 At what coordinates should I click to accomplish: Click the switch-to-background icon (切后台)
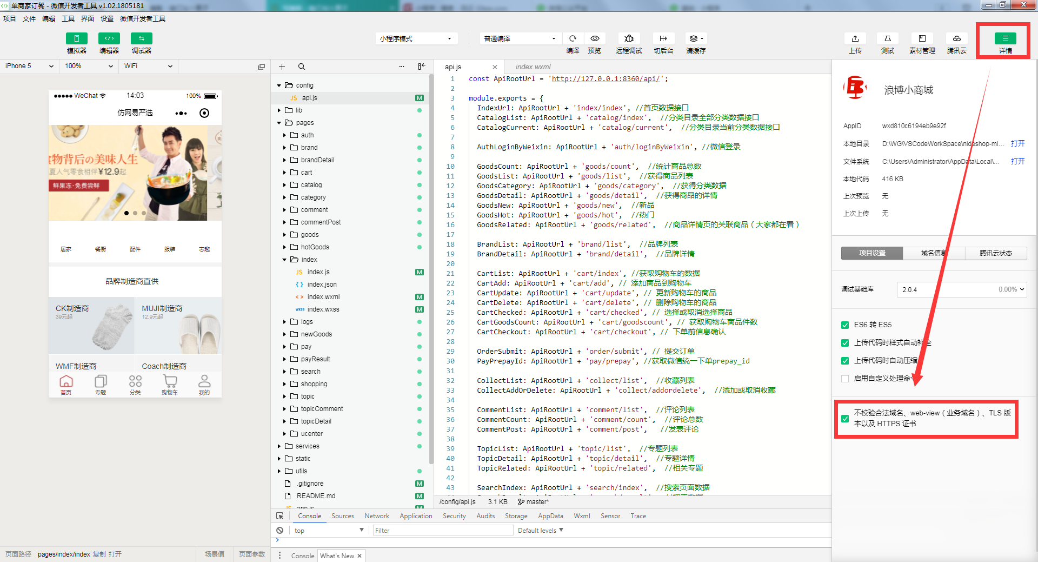(x=663, y=38)
